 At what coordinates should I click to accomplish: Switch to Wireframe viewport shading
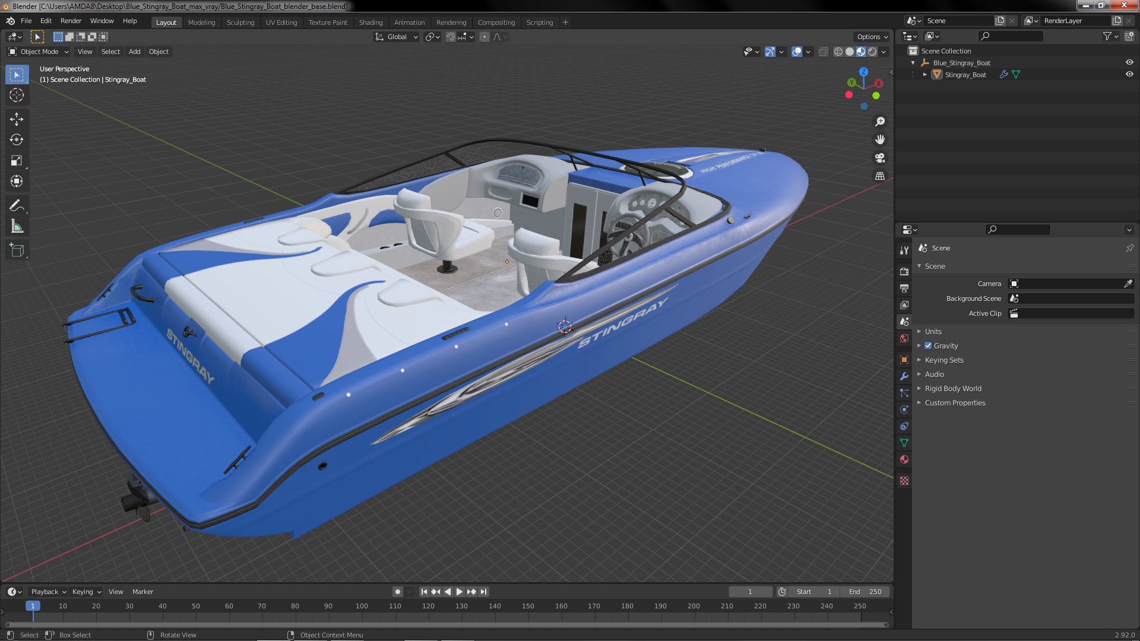click(838, 52)
